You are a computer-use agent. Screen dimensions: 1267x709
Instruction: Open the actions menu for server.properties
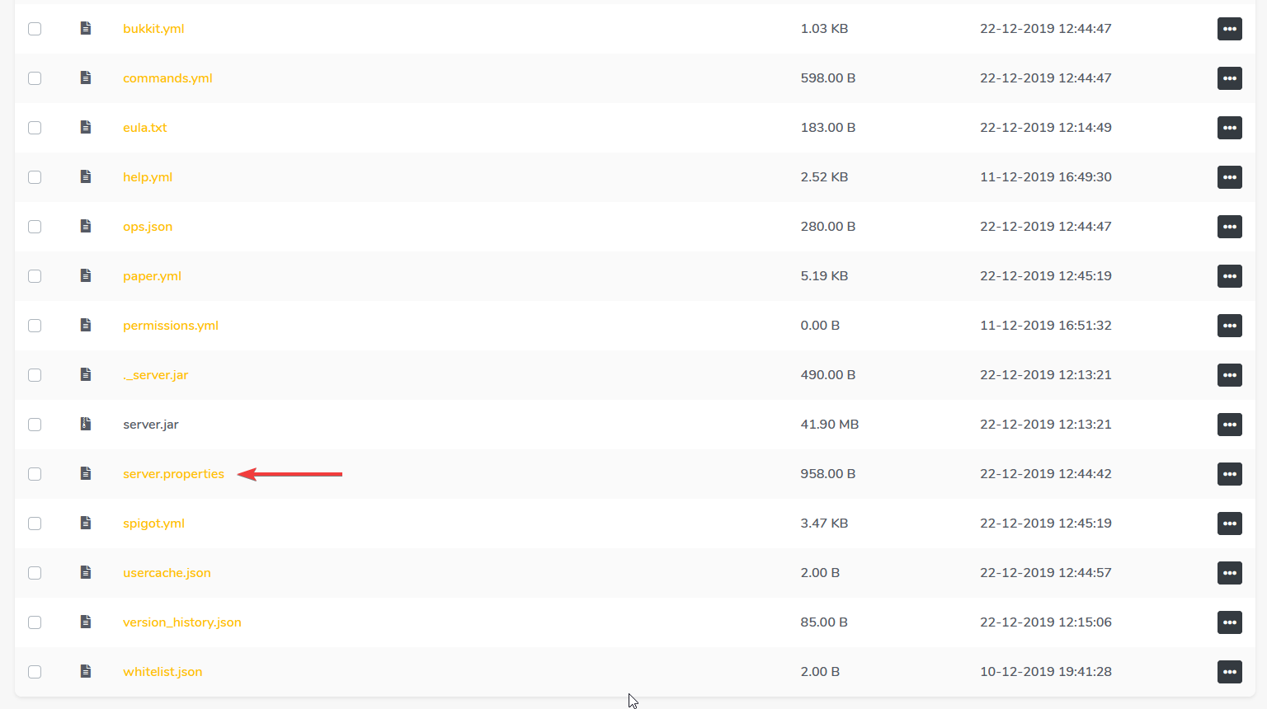coord(1229,474)
